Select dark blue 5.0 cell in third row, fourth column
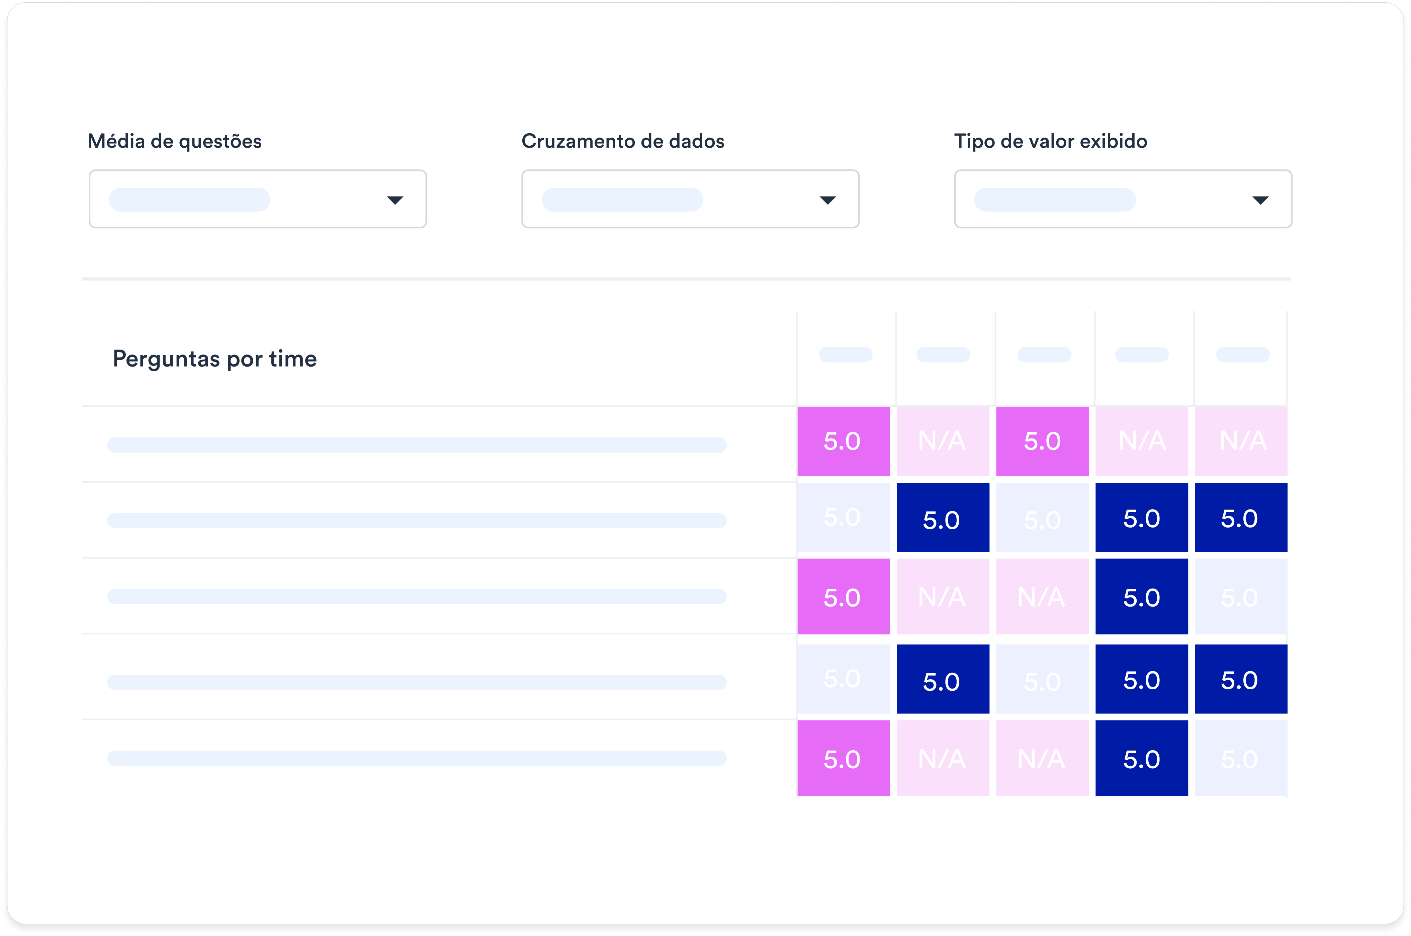 click(x=1141, y=596)
